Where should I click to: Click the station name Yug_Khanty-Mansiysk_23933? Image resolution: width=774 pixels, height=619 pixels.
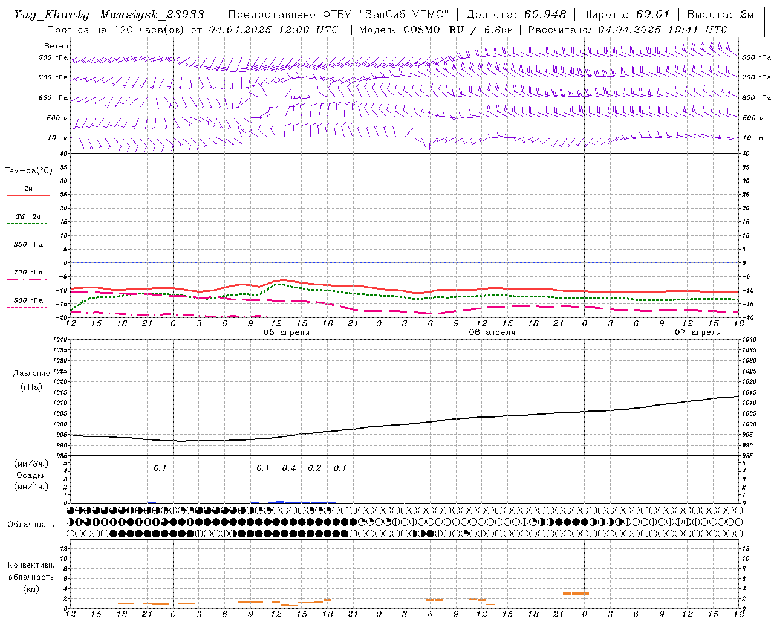coord(109,15)
